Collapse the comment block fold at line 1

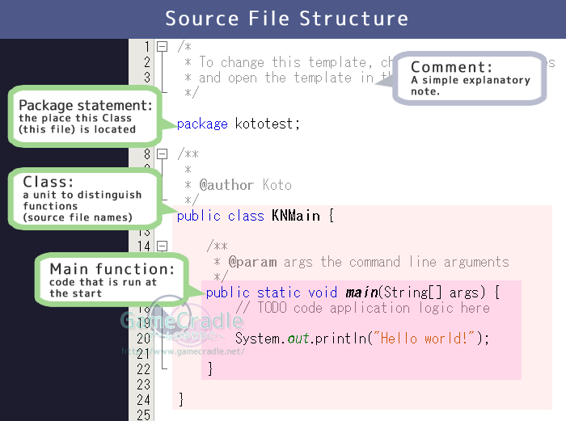coord(162,47)
